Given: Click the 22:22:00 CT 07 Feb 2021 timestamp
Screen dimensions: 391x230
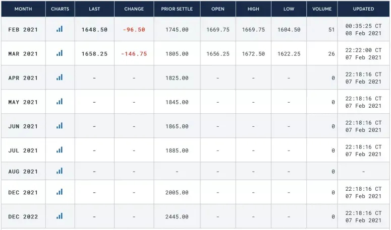Looking at the screenshot, I should (x=364, y=54).
